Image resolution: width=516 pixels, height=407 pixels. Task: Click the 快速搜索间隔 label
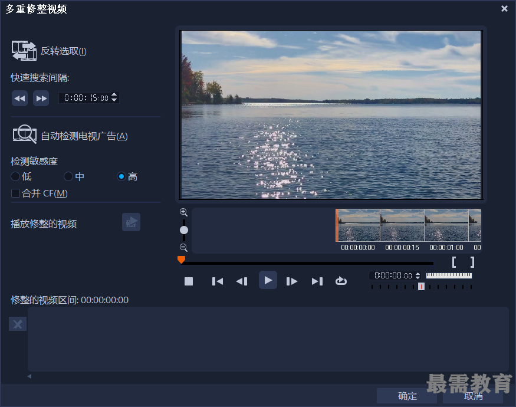click(40, 78)
